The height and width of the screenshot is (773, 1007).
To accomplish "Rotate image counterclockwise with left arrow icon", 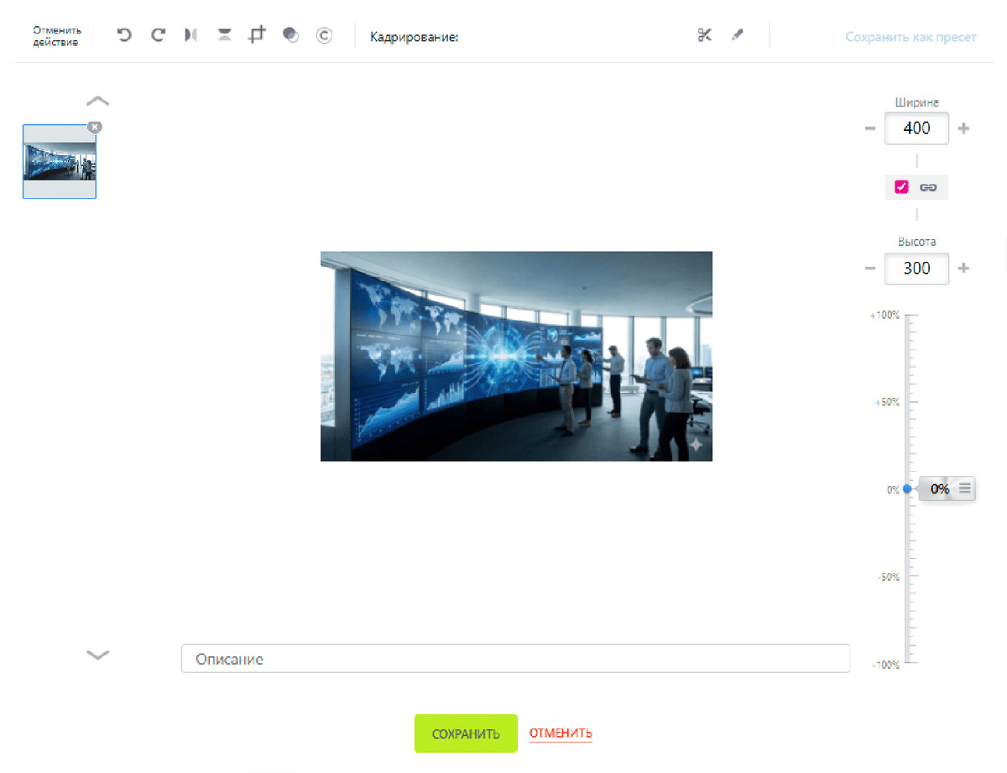I will pyautogui.click(x=124, y=35).
